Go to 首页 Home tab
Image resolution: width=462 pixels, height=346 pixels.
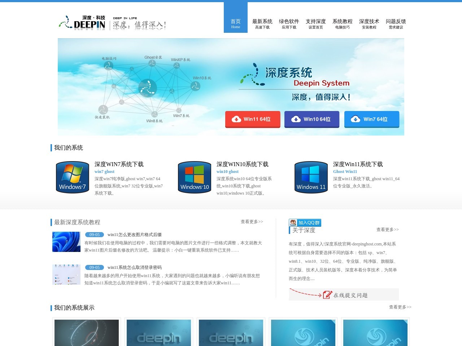(236, 23)
